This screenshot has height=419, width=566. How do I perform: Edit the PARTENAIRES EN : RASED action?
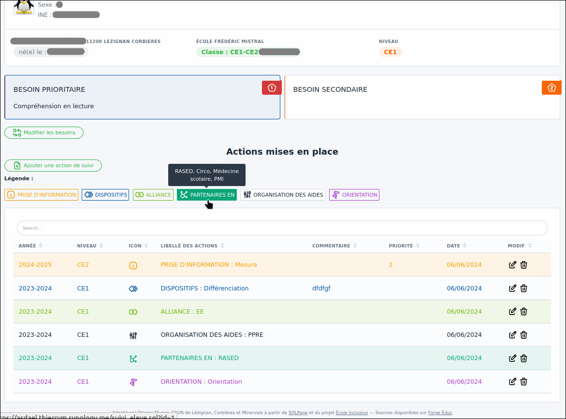512,359
